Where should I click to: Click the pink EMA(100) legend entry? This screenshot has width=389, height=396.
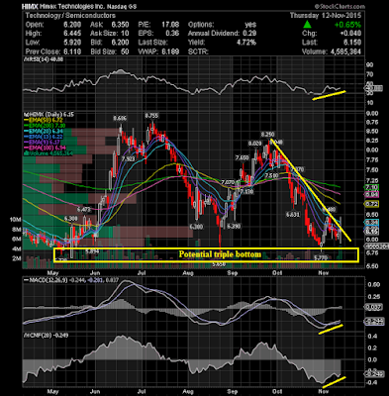[45, 148]
